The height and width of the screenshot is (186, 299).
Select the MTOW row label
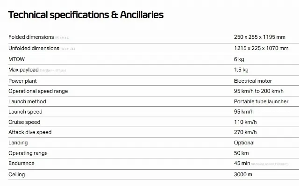17,59
